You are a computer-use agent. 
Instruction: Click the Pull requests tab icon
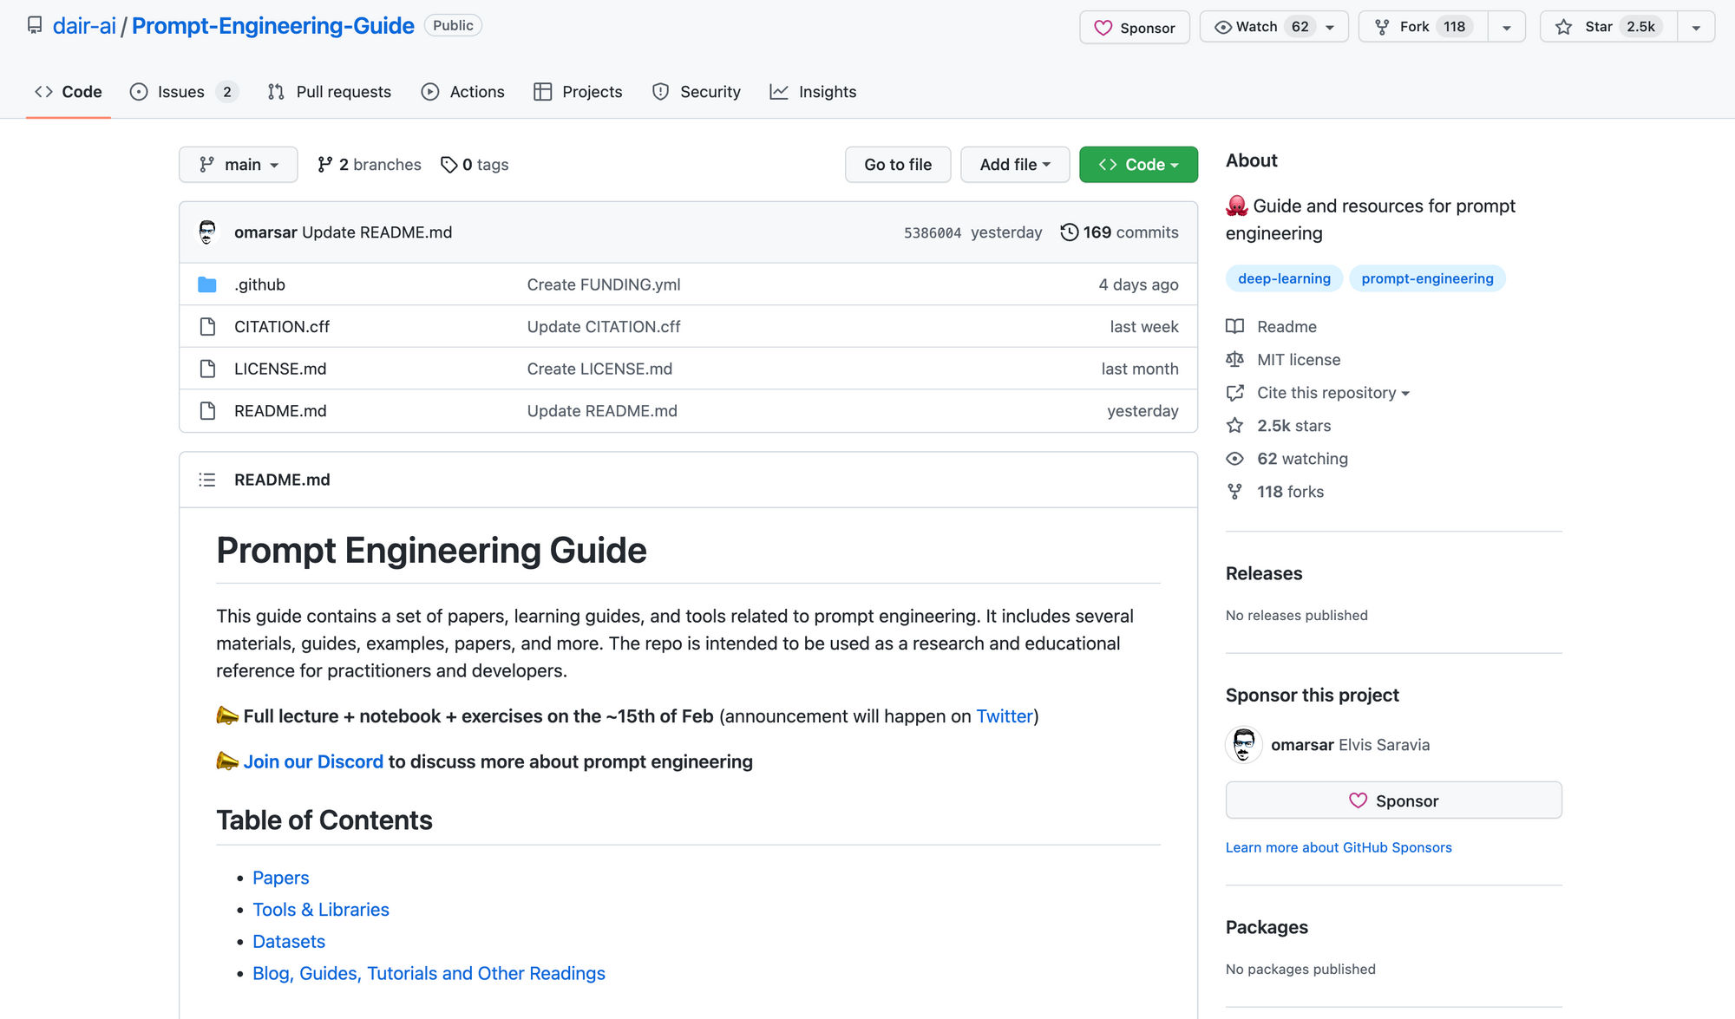click(x=276, y=92)
